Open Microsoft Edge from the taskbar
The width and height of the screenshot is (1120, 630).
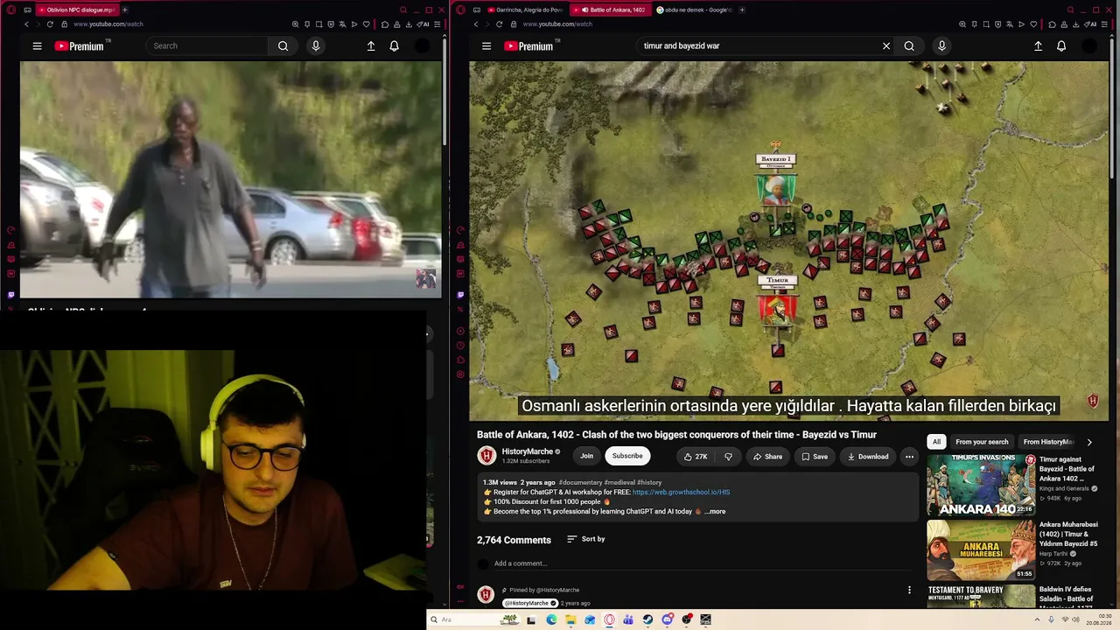coord(551,619)
